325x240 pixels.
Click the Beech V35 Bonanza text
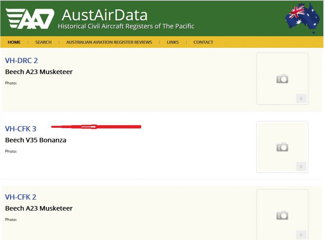[36, 140]
